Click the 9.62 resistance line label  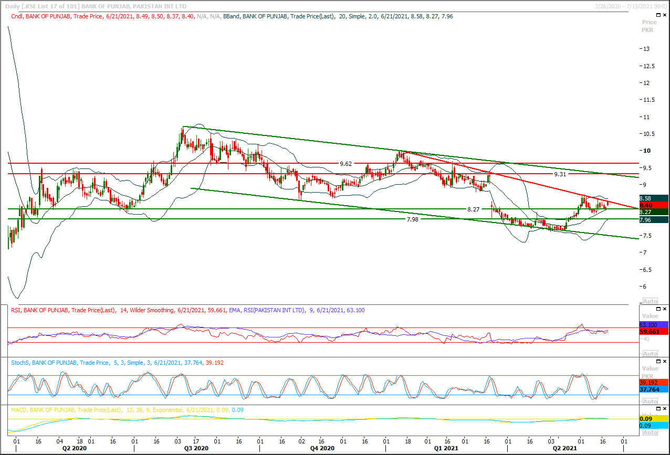(346, 164)
